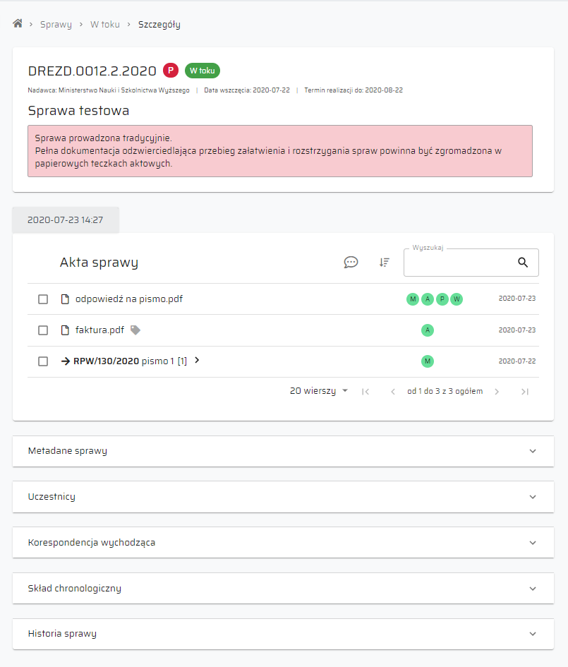Expand the RPW/130/2020 pismo 1 chevron
Screen dimensions: 568x667
click(x=197, y=360)
